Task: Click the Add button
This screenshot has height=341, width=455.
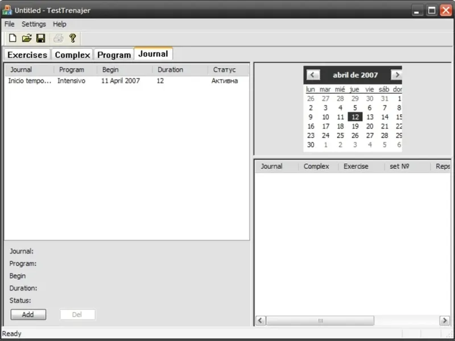Action: (x=28, y=315)
